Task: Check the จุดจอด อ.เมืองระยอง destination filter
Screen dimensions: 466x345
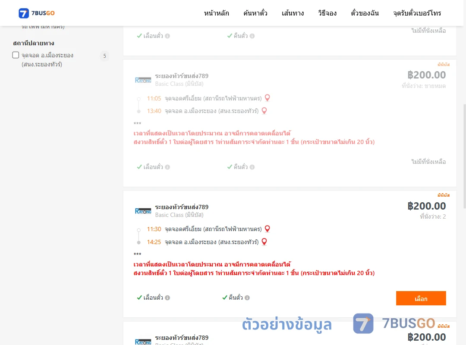Action: 16,55
